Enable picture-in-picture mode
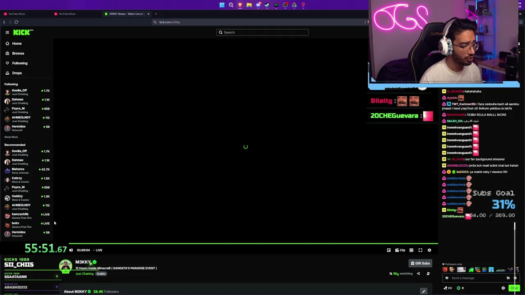Image resolution: width=525 pixels, height=295 pixels. (x=389, y=250)
